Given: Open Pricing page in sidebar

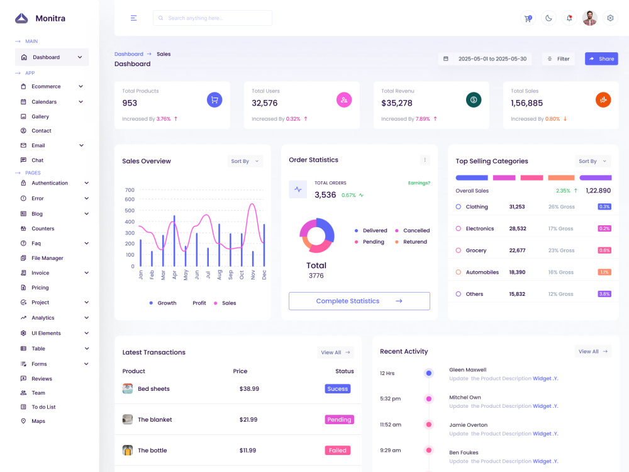Looking at the screenshot, I should point(40,288).
